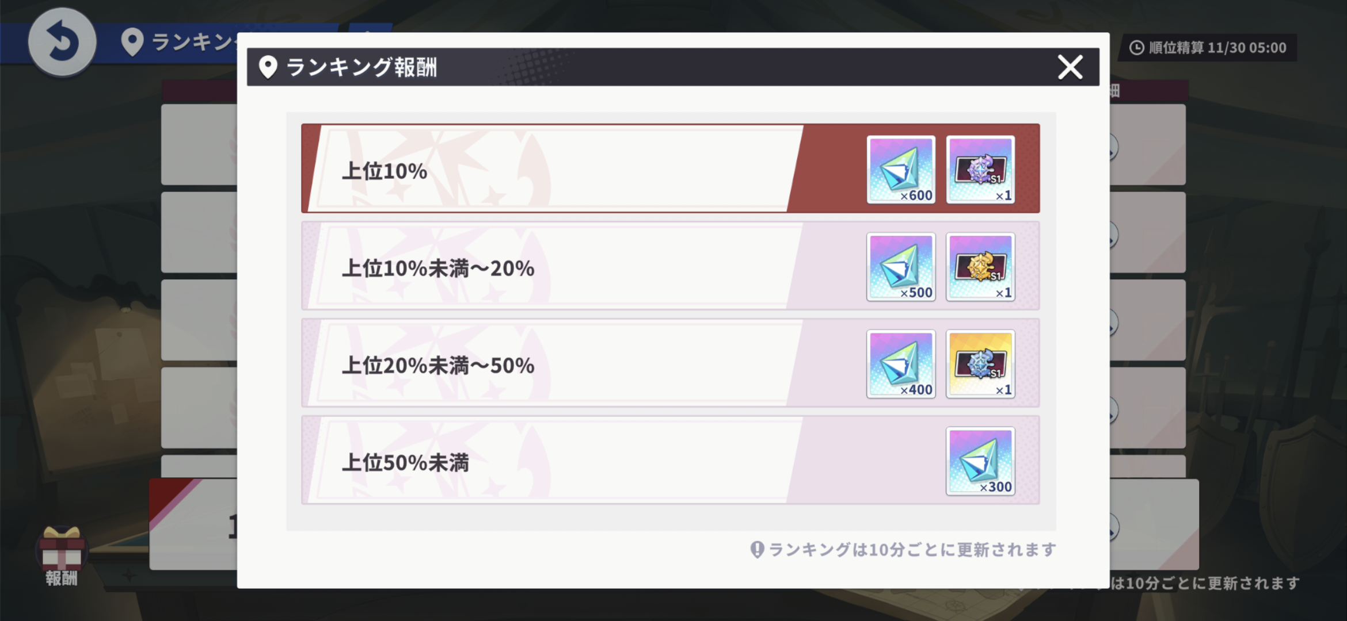Select the 上位50%未満 tier row
Viewport: 1347px width, 621px height.
(x=553, y=461)
